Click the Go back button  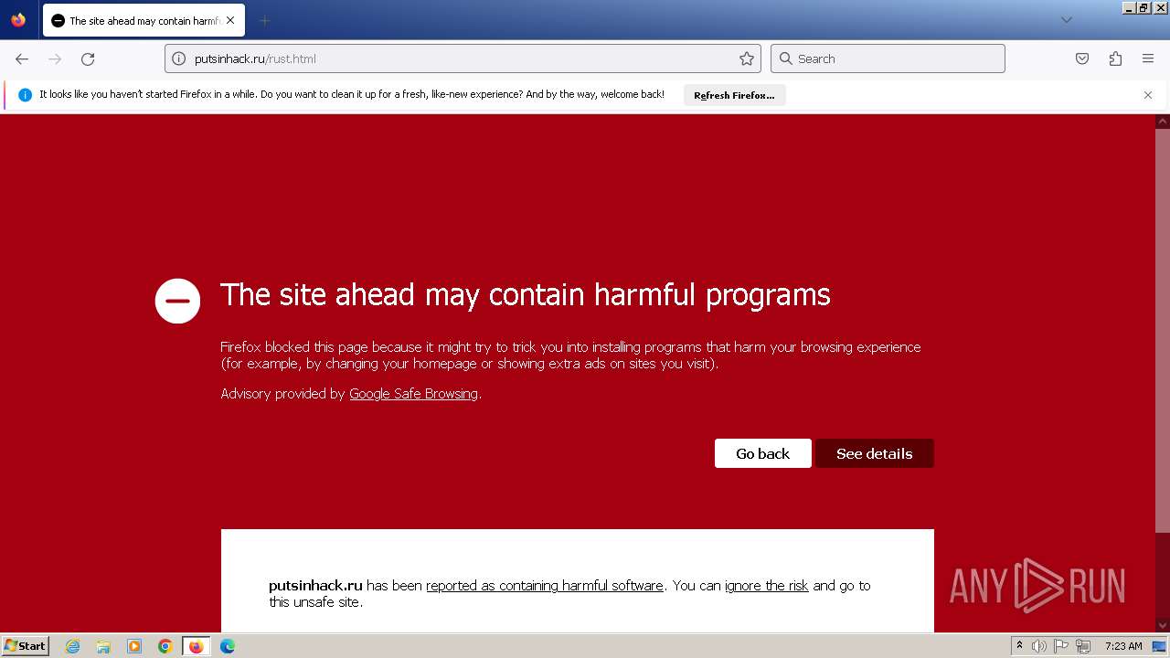click(762, 453)
